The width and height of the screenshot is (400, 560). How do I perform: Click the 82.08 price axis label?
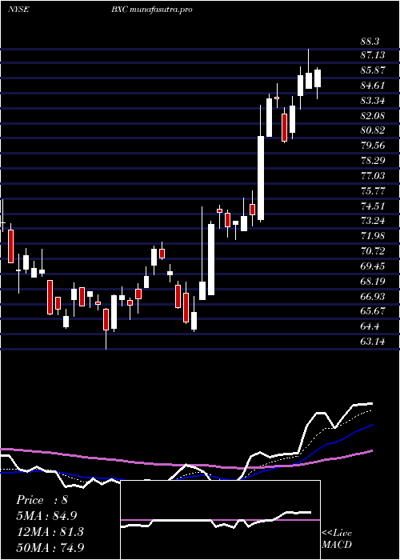pos(374,115)
